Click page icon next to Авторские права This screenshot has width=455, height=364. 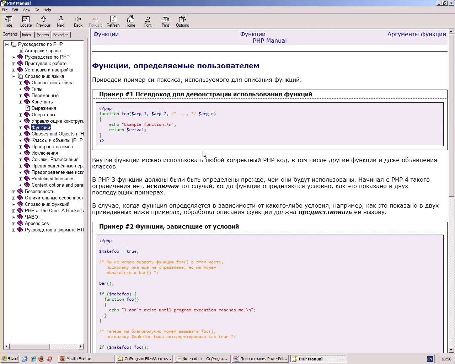21,50
